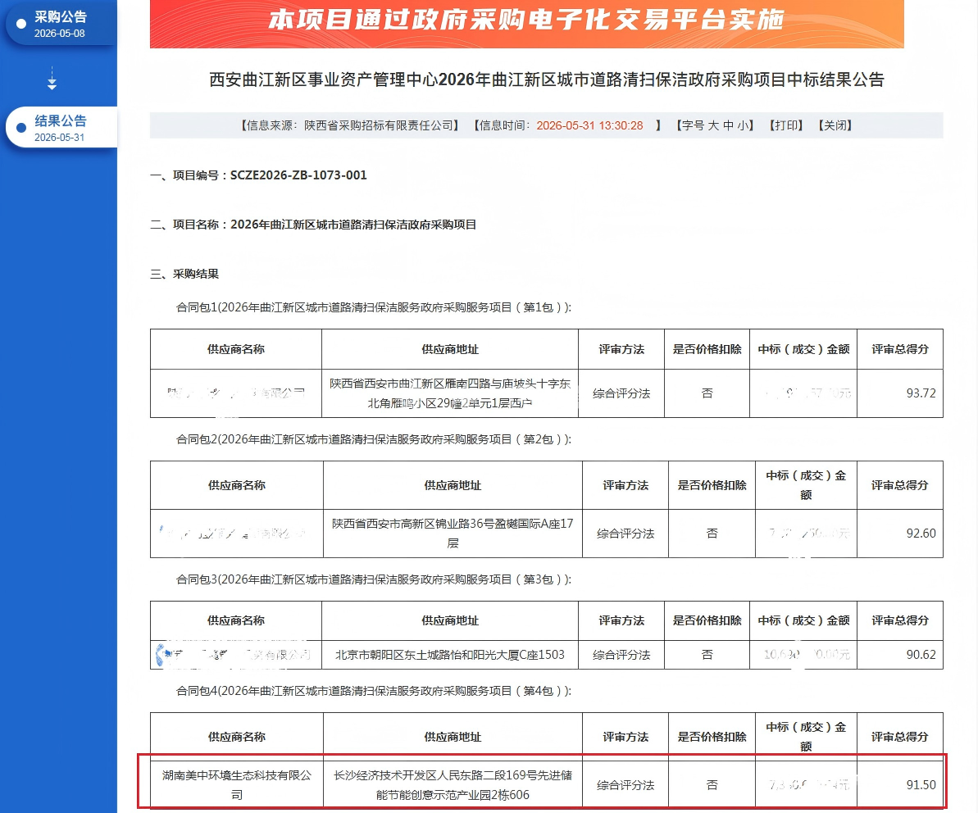
Task: Click the 结果公告 timeline dot marker
Action: 21,128
